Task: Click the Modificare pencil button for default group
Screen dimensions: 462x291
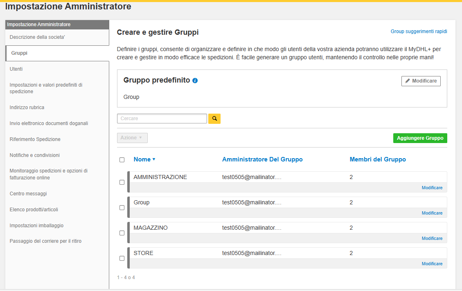Action: (x=421, y=81)
